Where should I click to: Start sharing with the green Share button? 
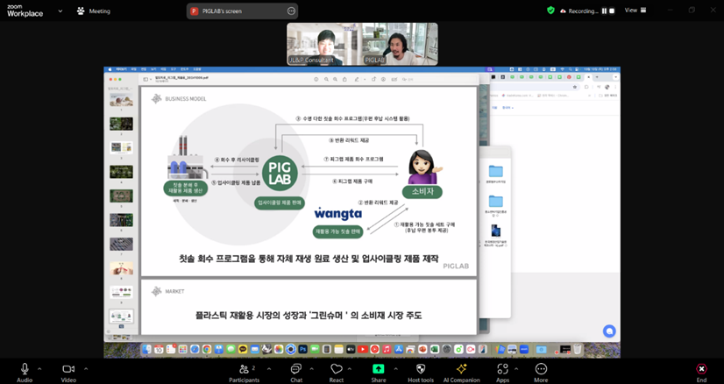click(378, 373)
